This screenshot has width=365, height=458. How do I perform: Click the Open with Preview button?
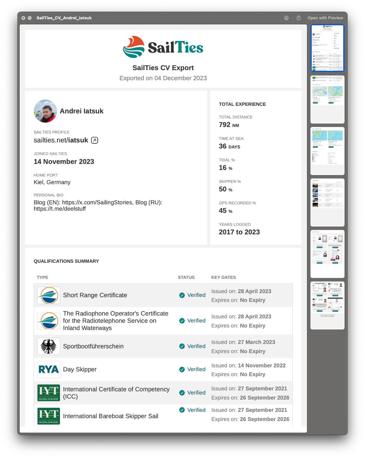(x=325, y=18)
